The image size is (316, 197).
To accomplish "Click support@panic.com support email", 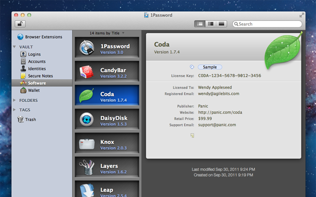I will 217,125.
